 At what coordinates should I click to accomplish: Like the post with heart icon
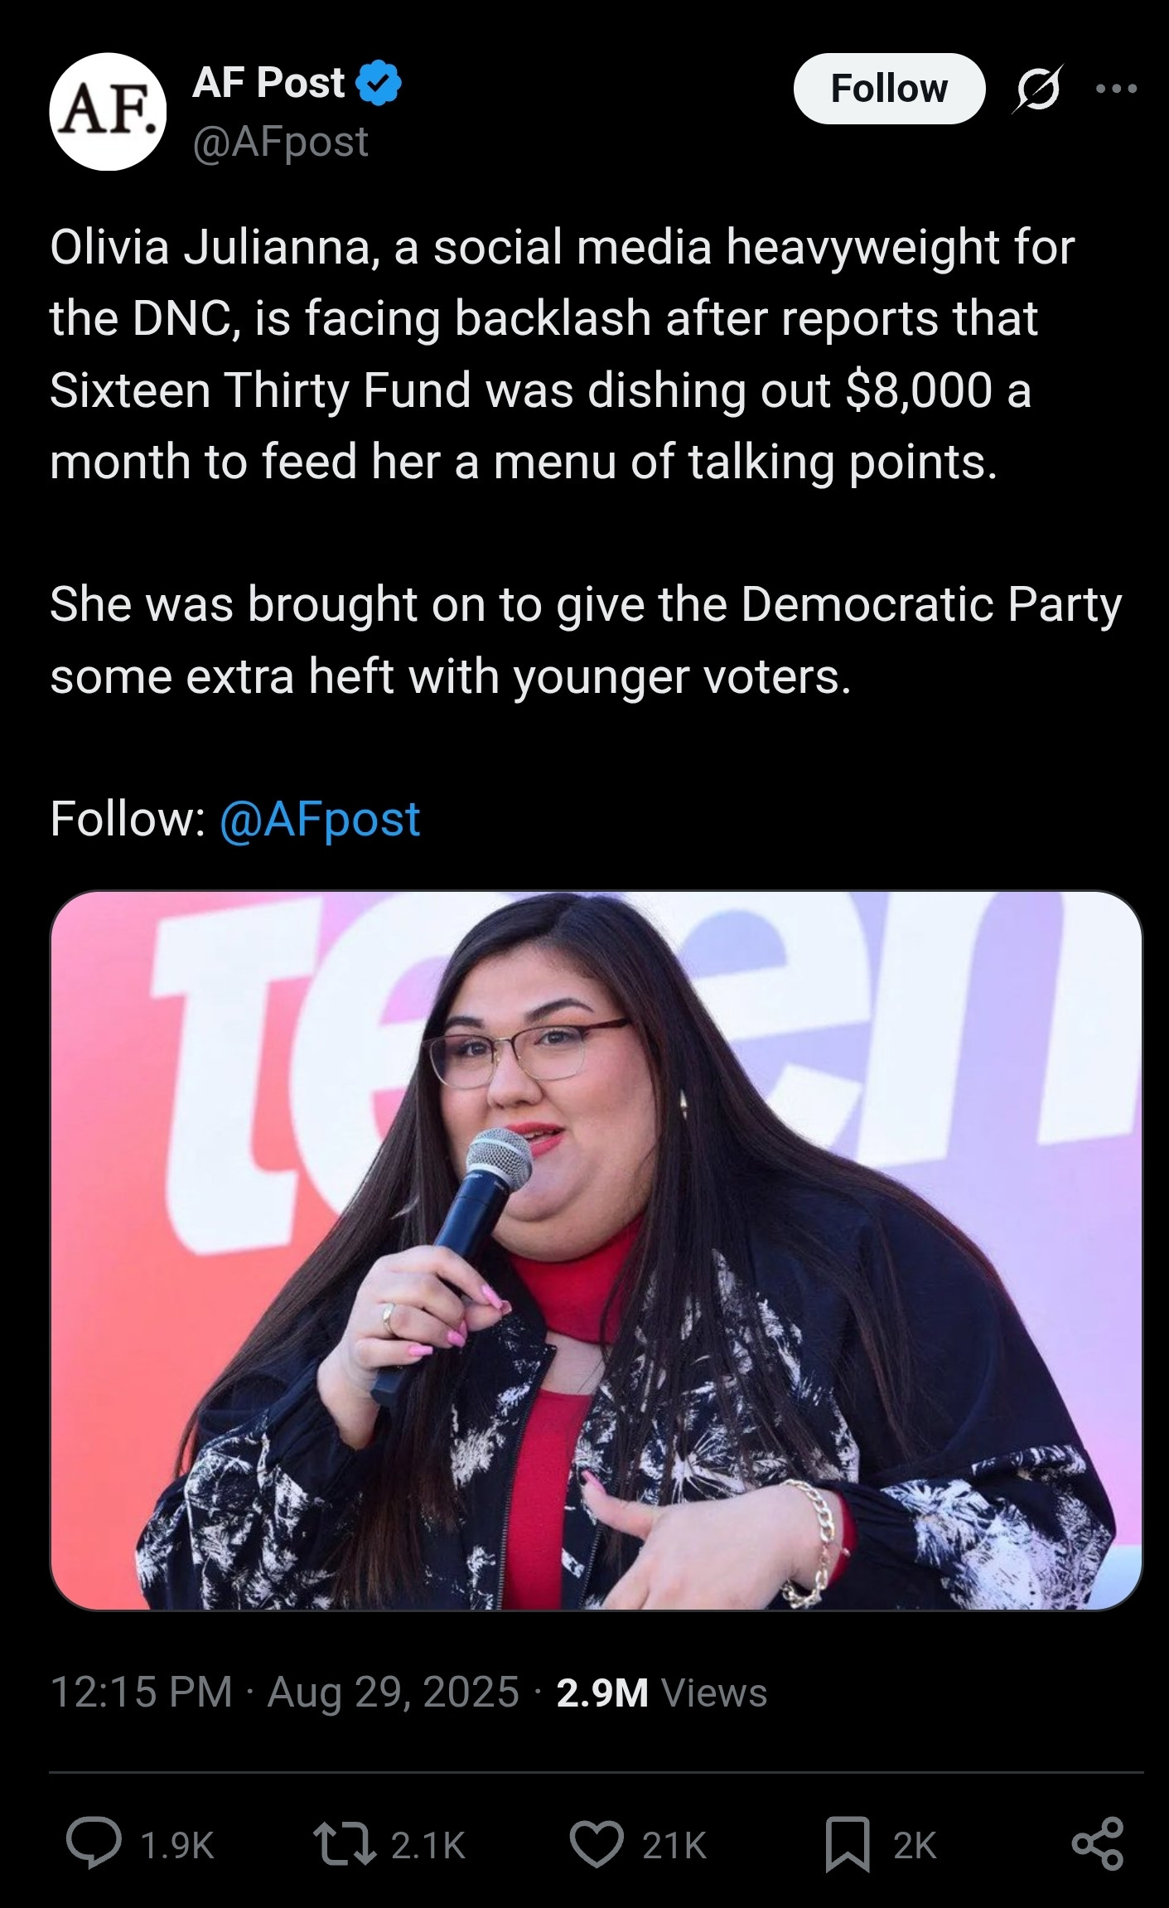point(597,1844)
